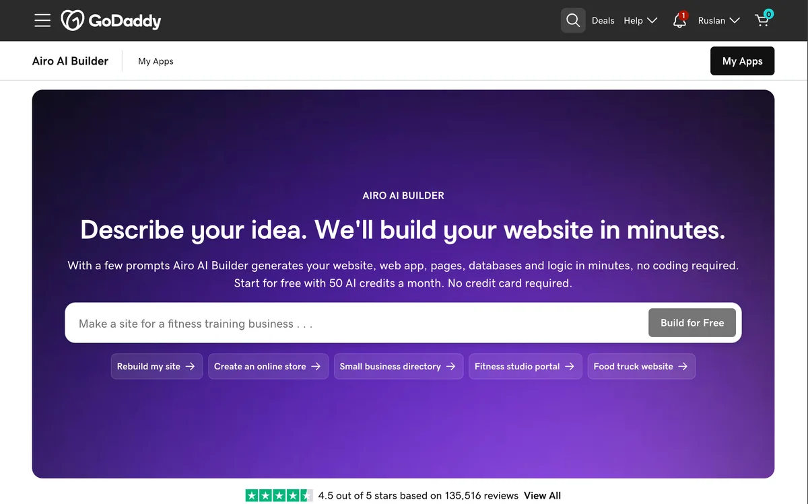Choose the Fitness studio portal suggestion
Viewport: 808px width, 504px height.
(525, 367)
